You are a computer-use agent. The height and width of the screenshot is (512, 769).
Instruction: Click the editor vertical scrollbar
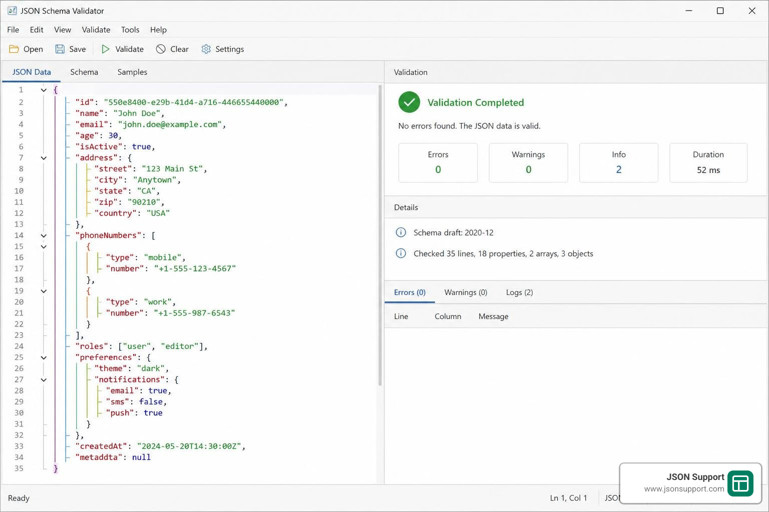tap(380, 236)
